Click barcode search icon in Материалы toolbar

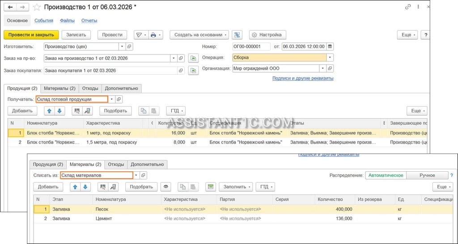pyautogui.click(x=103, y=187)
